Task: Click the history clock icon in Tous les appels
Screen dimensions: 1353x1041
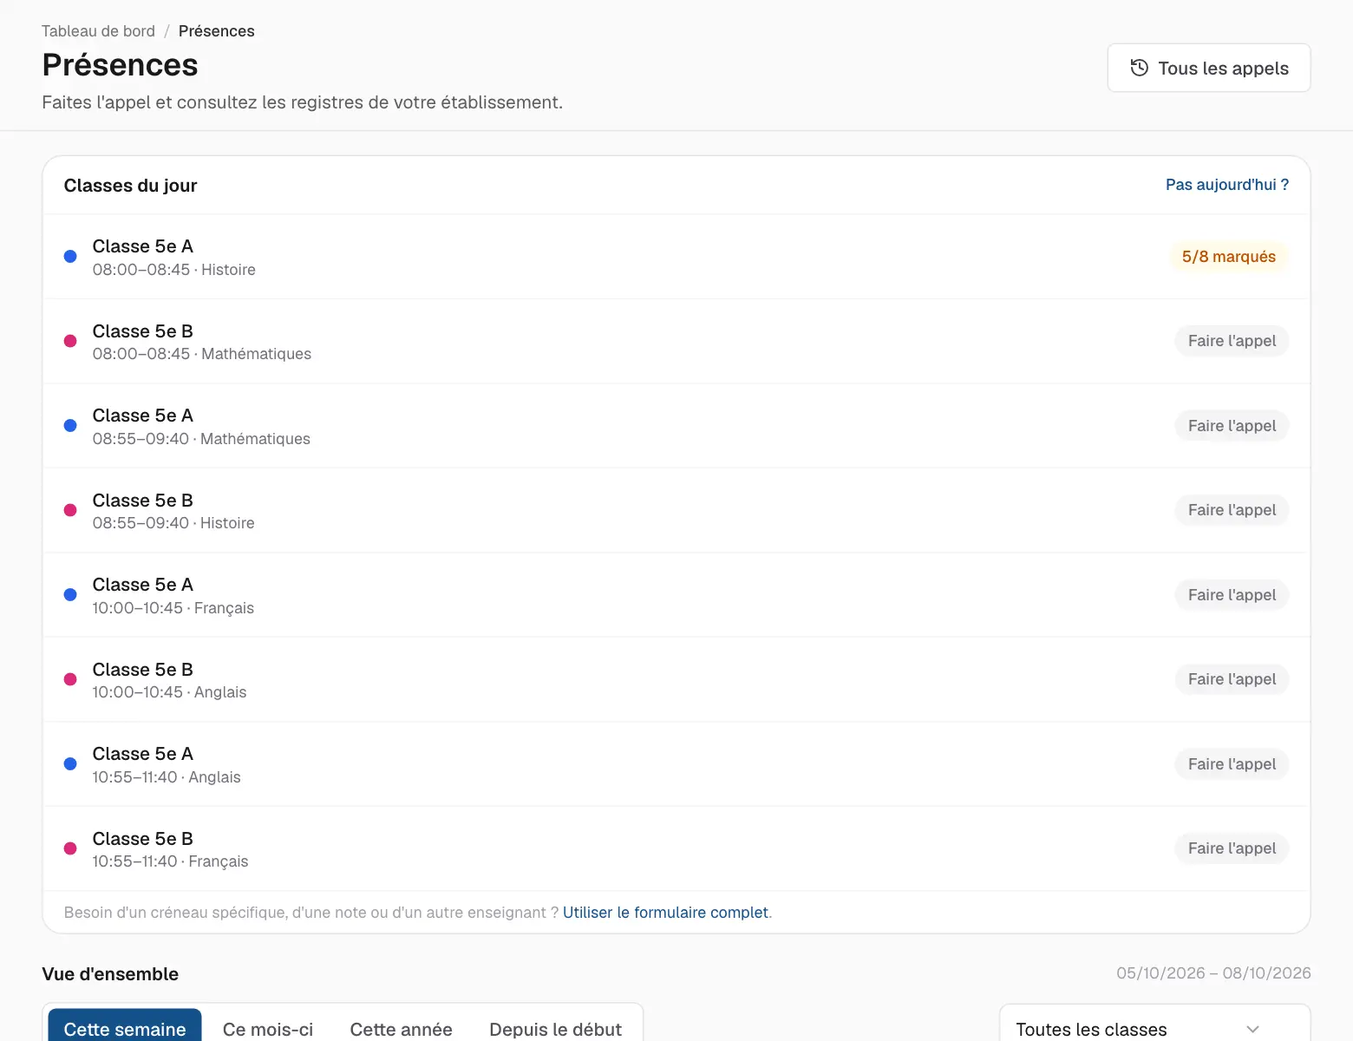Action: pos(1140,68)
